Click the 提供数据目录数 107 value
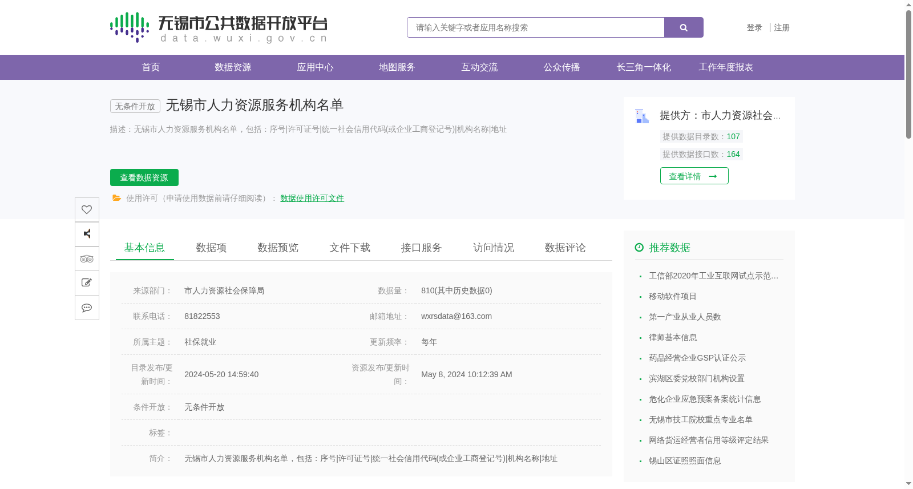Image resolution: width=913 pixels, height=489 pixels. 733,136
